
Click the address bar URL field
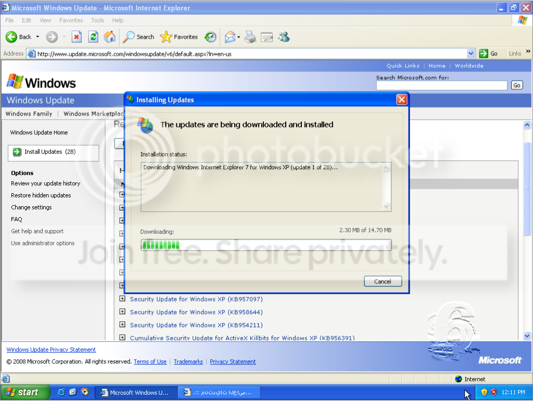pos(251,54)
